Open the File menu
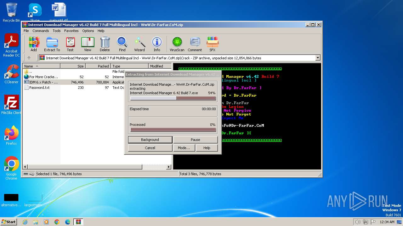This screenshot has width=403, height=226. pyautogui.click(x=26, y=31)
